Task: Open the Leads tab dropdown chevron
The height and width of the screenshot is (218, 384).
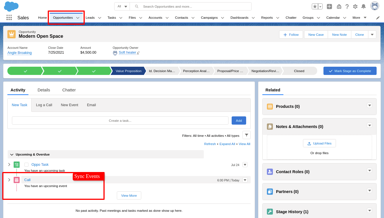Action: 99,18
